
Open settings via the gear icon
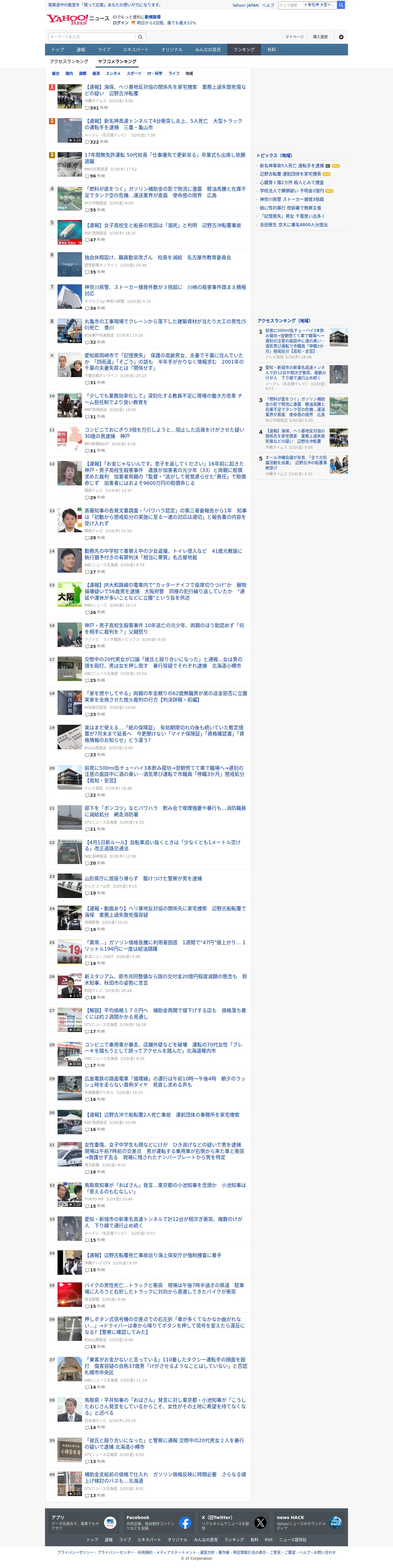pyautogui.click(x=341, y=36)
